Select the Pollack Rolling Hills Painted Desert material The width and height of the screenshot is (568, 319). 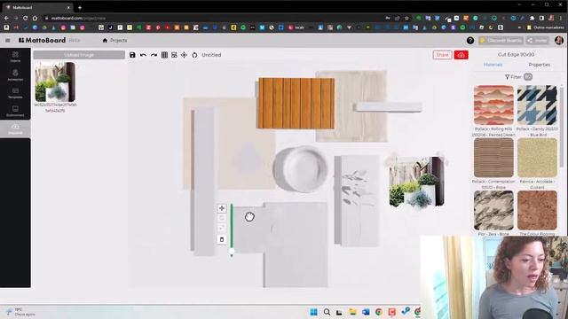coord(493,105)
